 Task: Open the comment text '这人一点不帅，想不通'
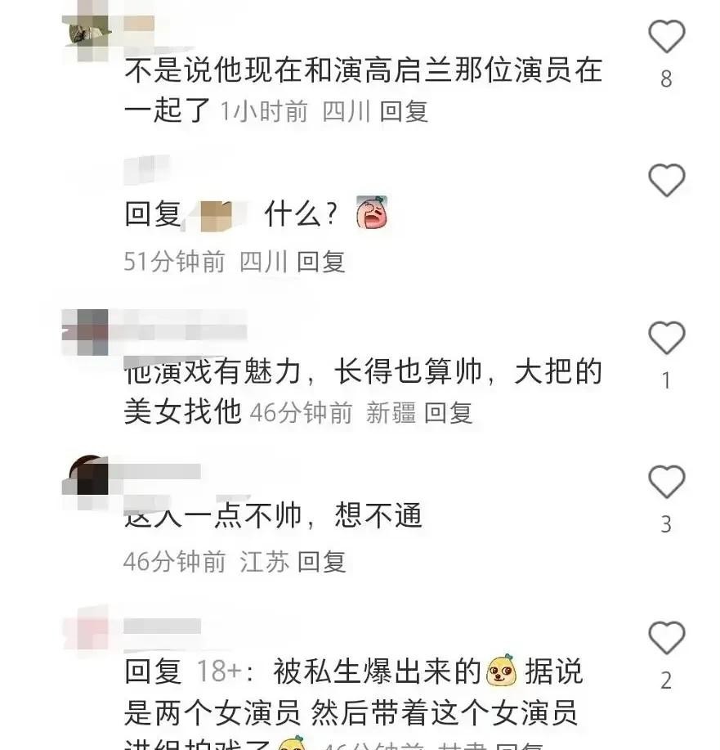click(273, 515)
